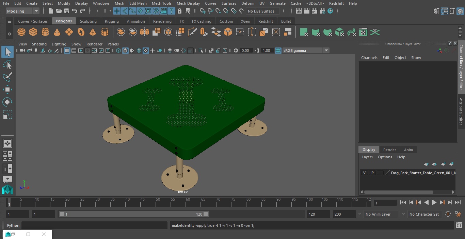
Task: Create a polygon cone from the shelf
Action: point(57,32)
